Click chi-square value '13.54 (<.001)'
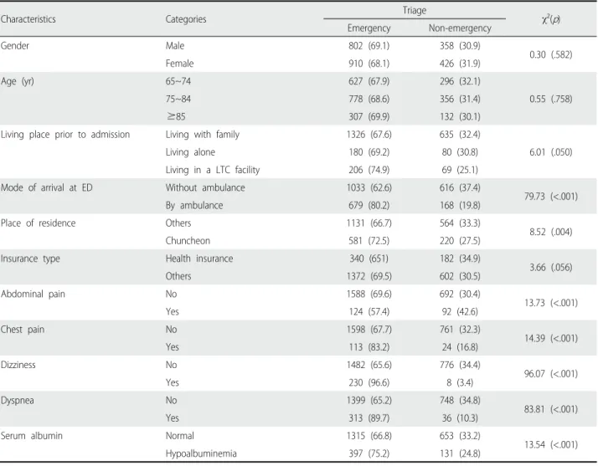Screen dimensions: 598x466 pos(551,444)
